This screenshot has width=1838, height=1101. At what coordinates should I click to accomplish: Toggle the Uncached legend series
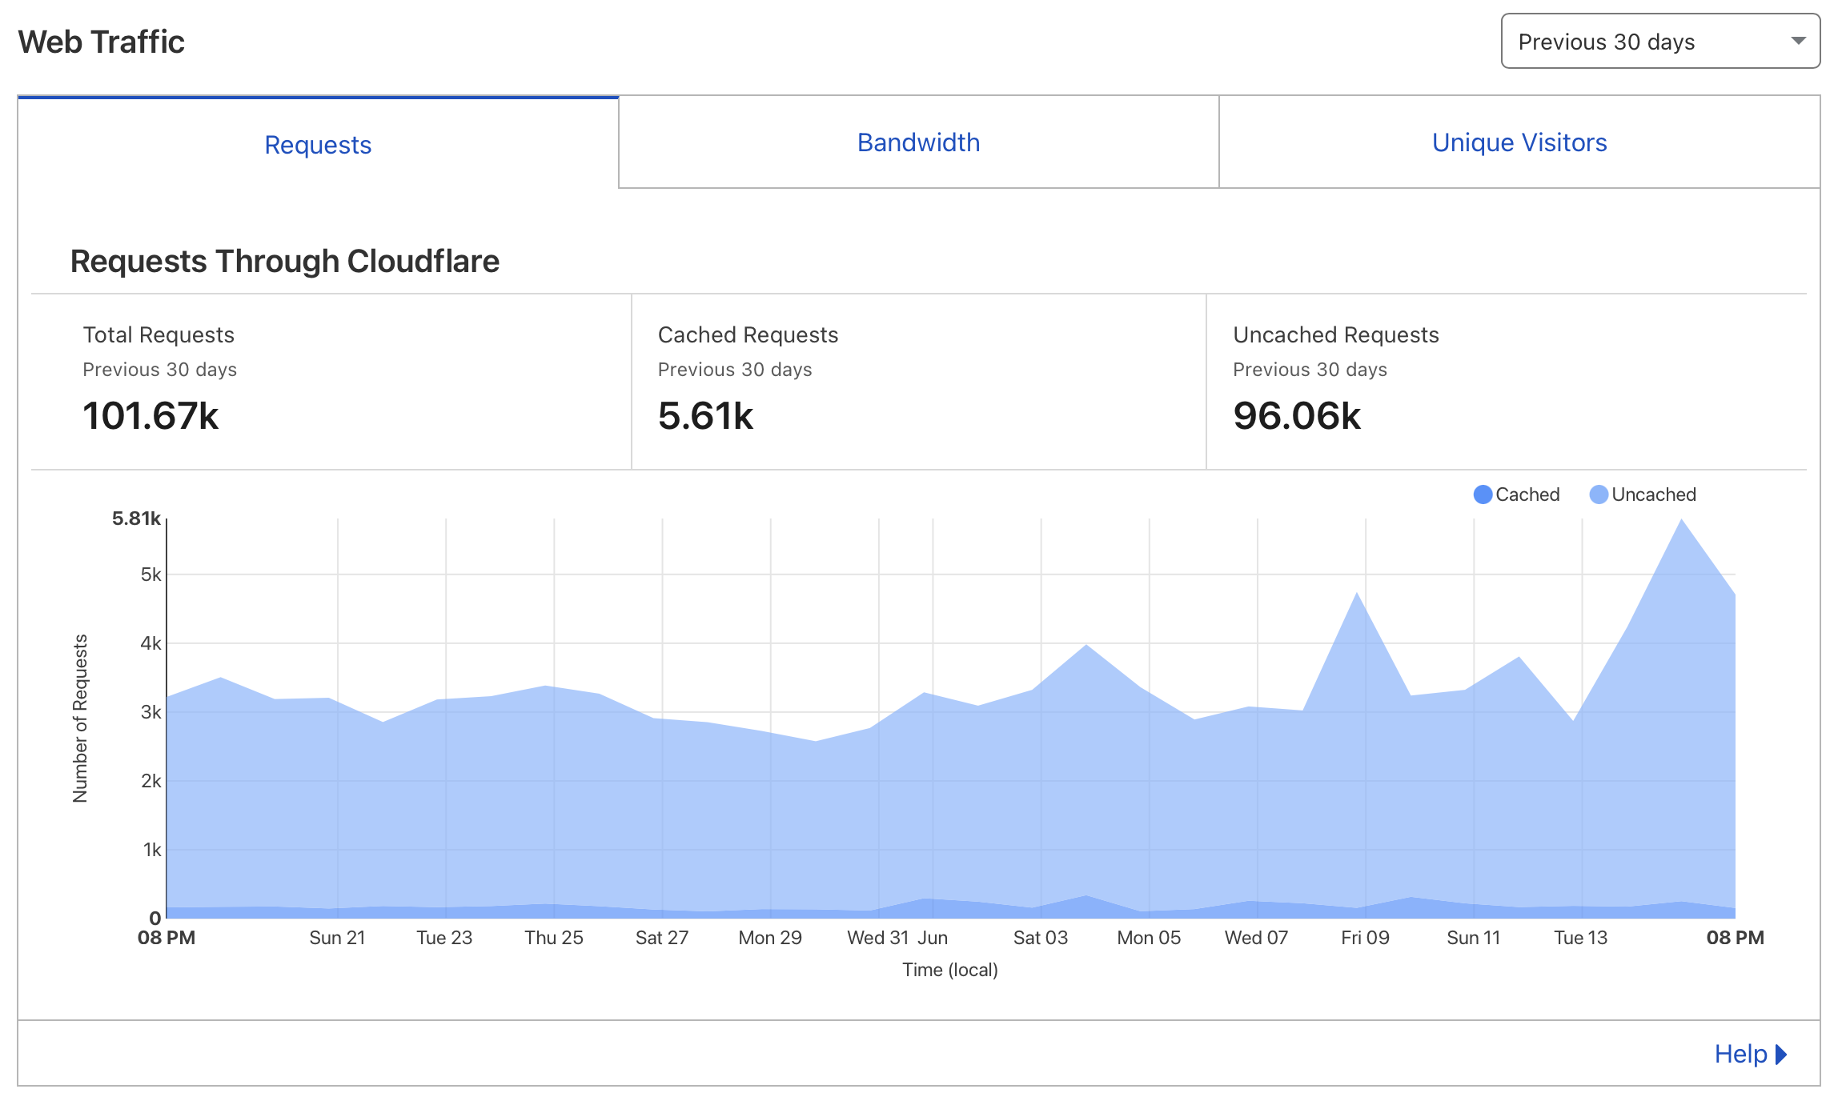click(x=1653, y=494)
